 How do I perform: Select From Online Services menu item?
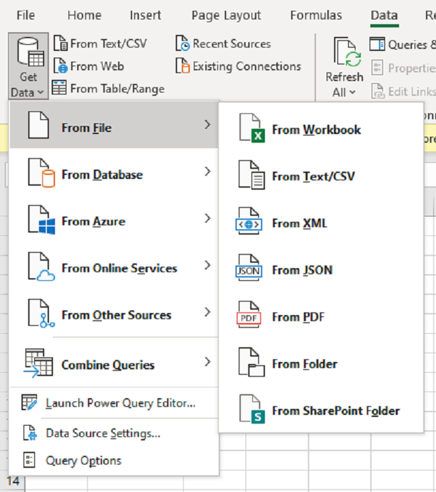119,268
